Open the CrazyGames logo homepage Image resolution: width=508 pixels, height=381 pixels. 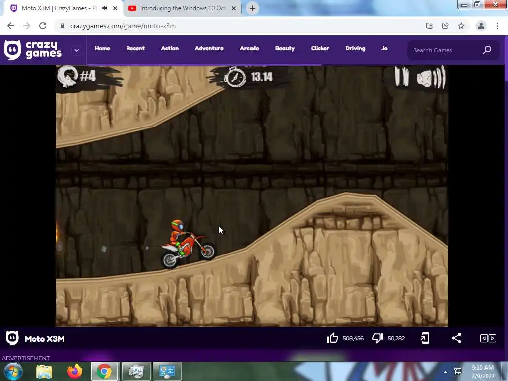pos(33,50)
